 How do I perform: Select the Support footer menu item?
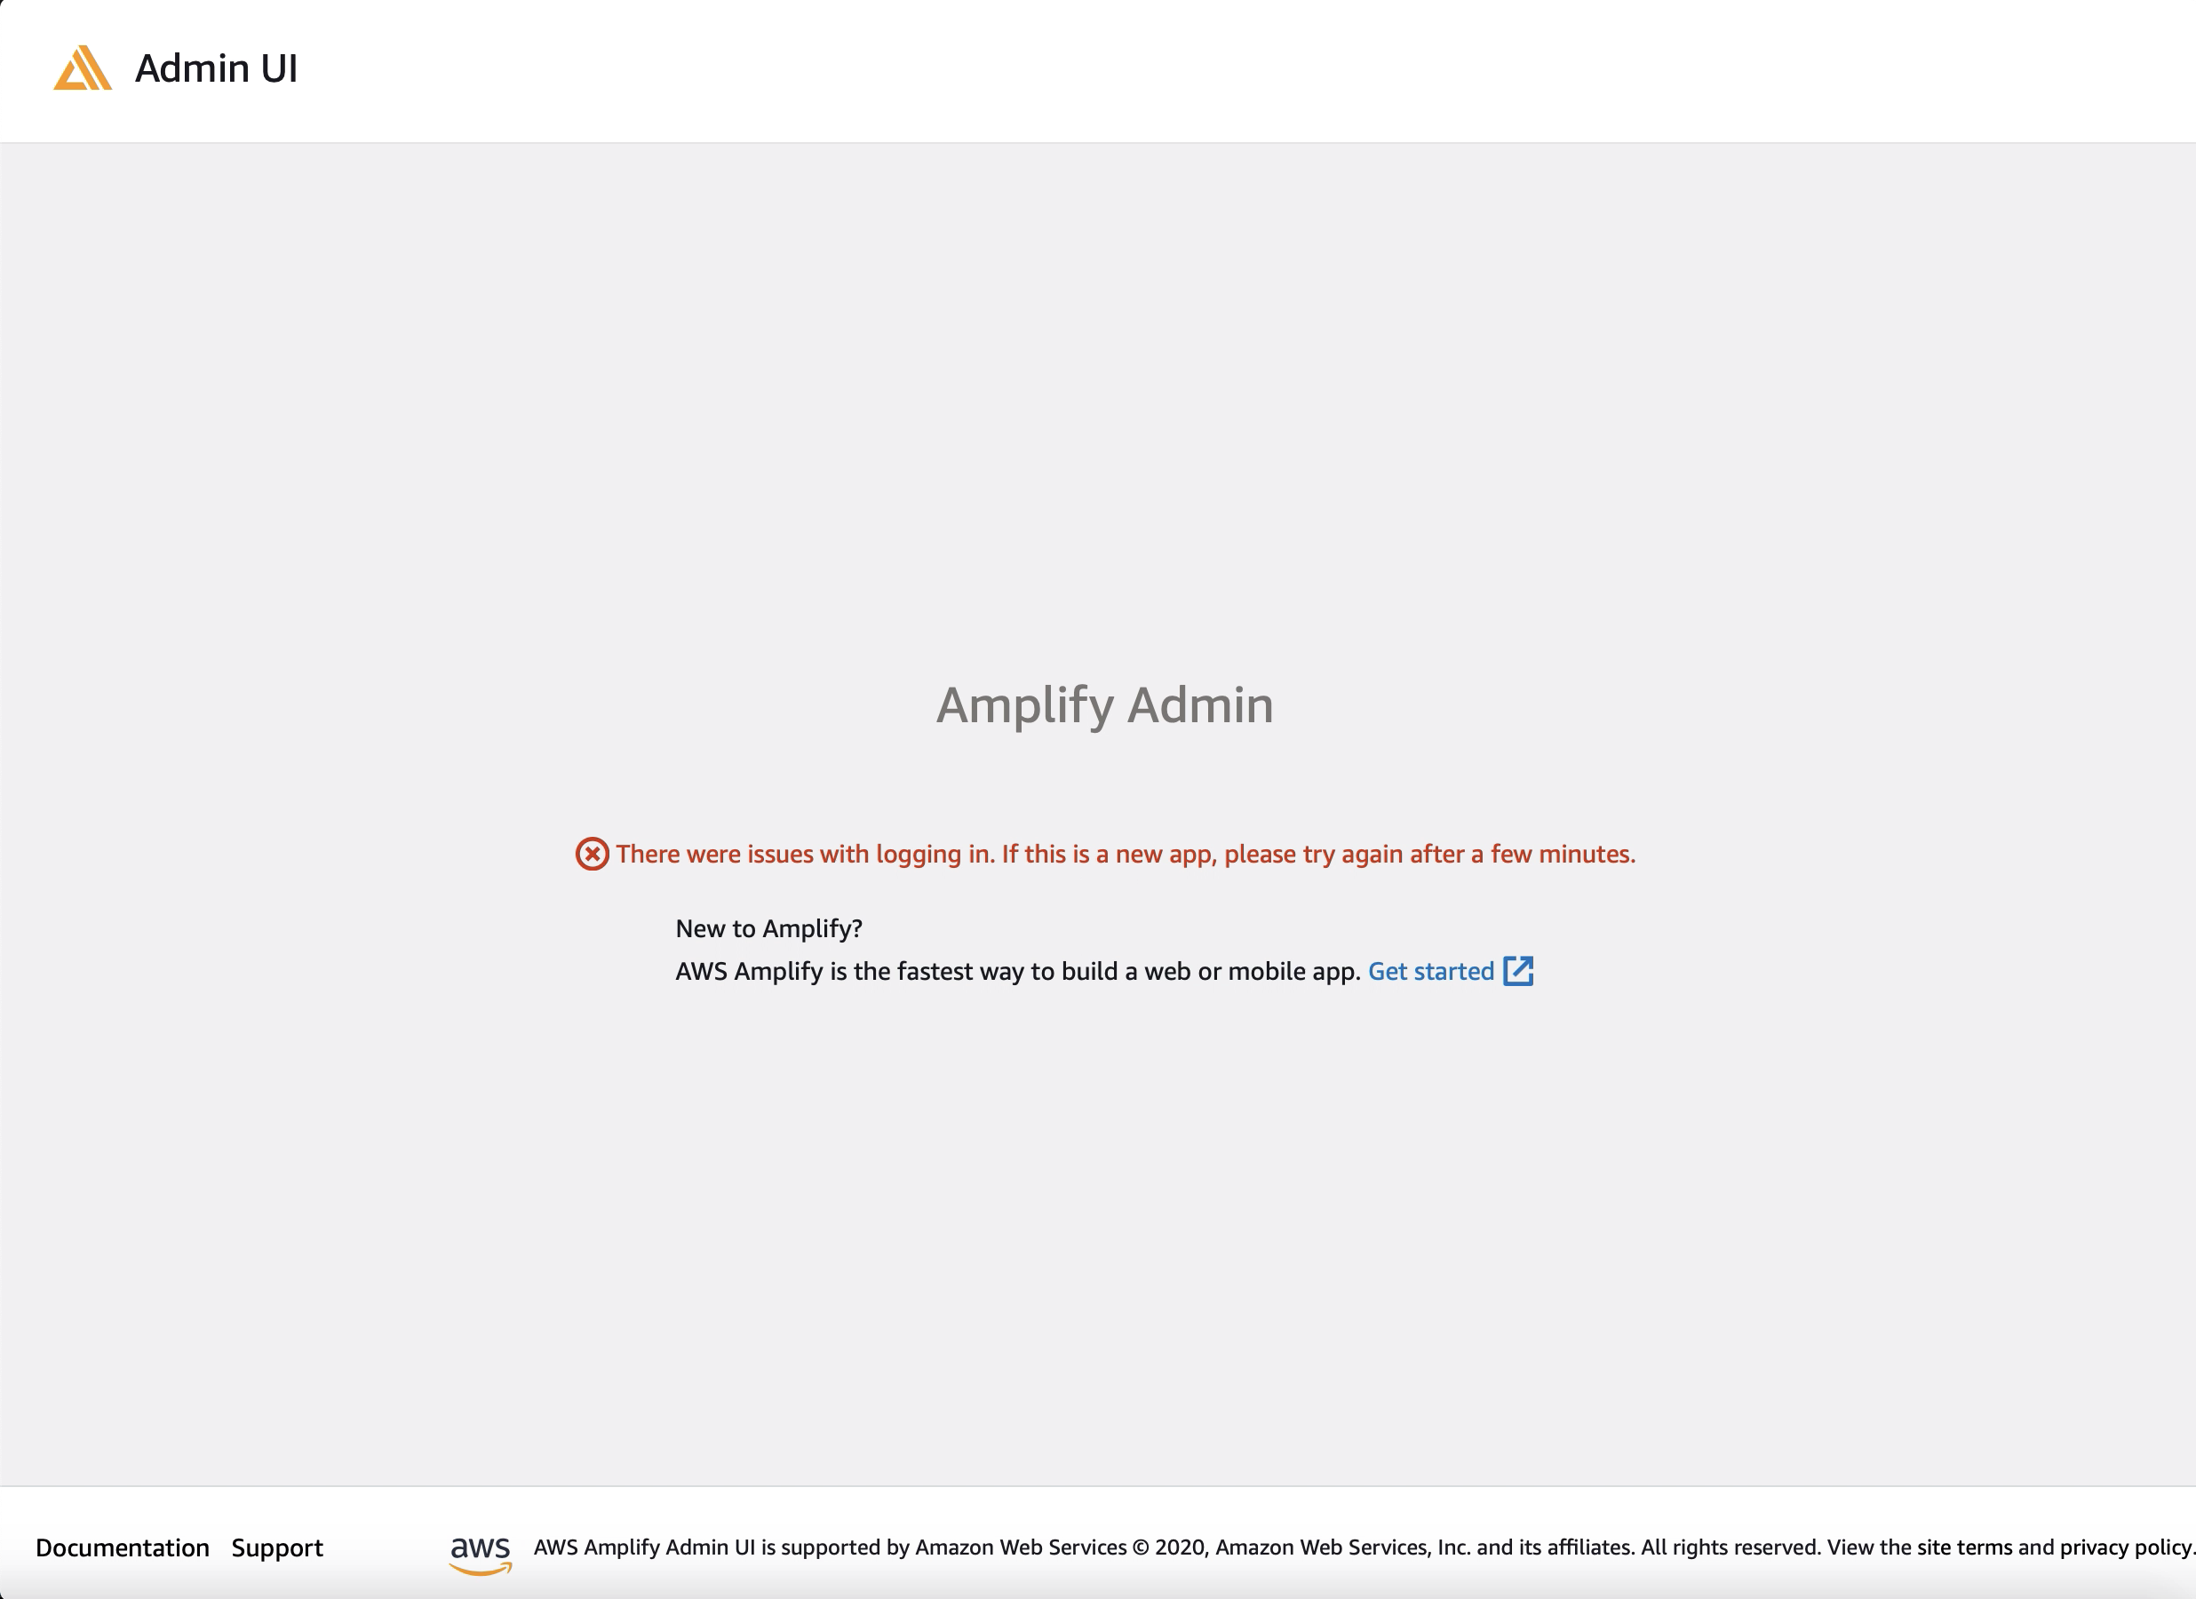tap(277, 1547)
